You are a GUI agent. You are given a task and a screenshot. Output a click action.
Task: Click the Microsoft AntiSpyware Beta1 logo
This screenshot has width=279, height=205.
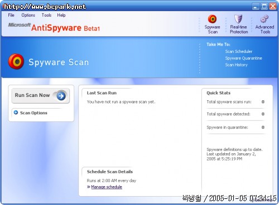pyautogui.click(x=54, y=27)
